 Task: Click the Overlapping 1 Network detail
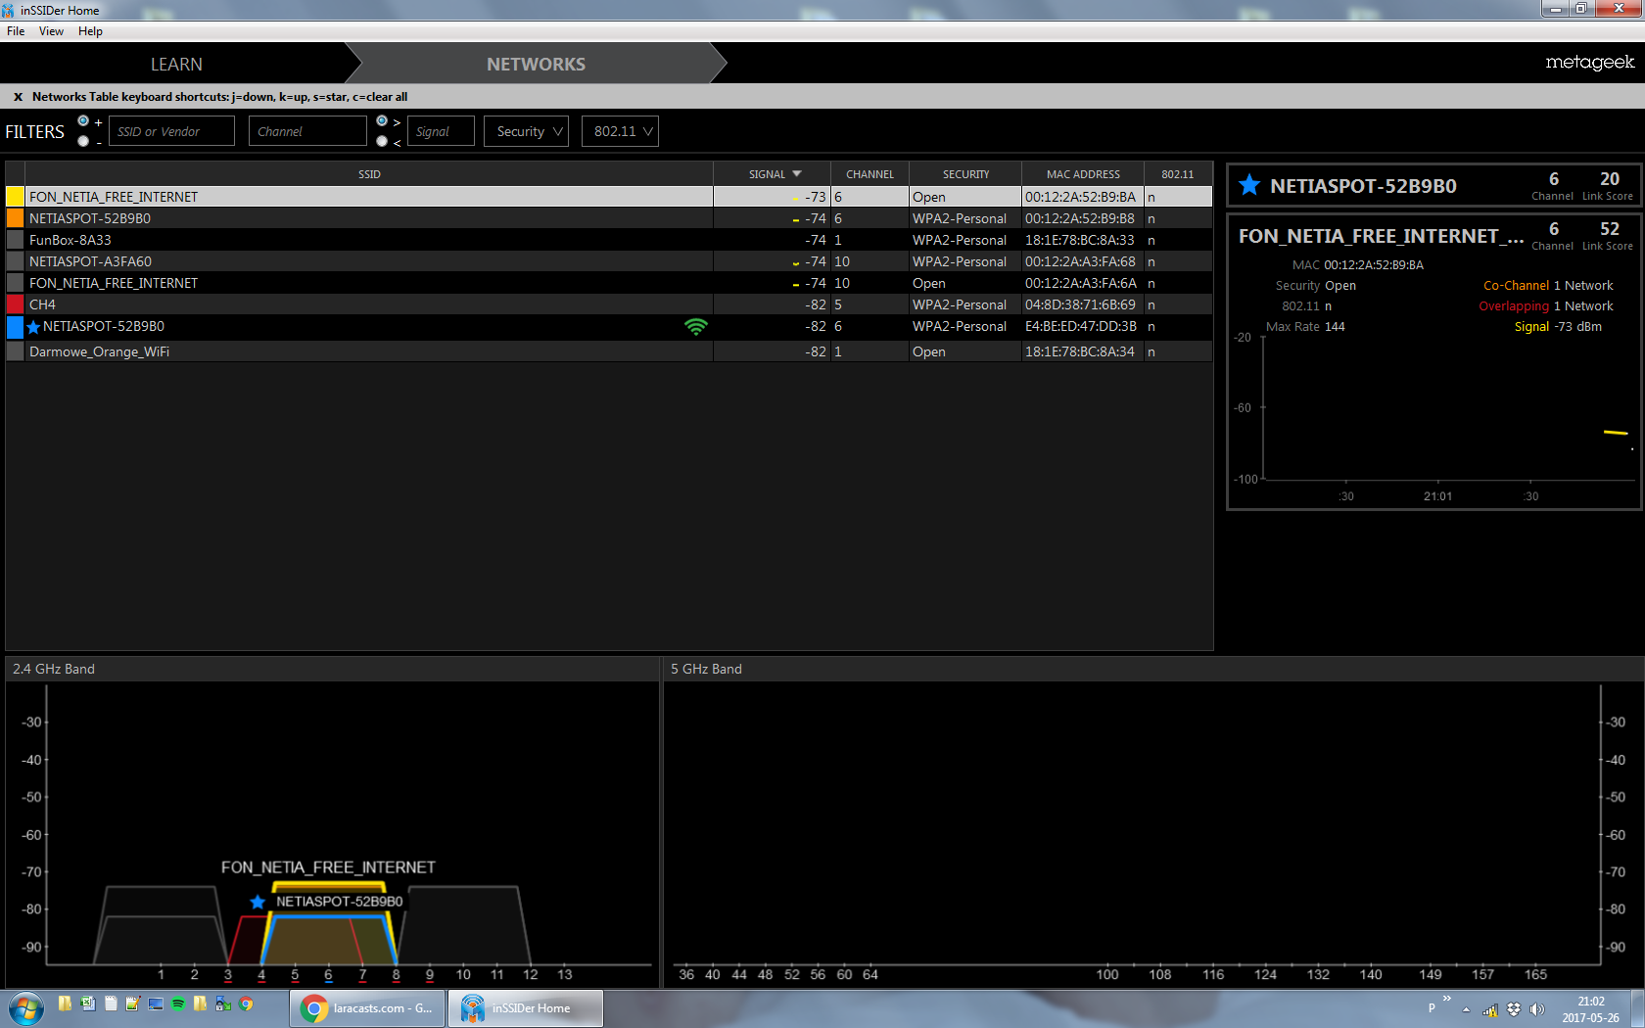[x=1546, y=306]
